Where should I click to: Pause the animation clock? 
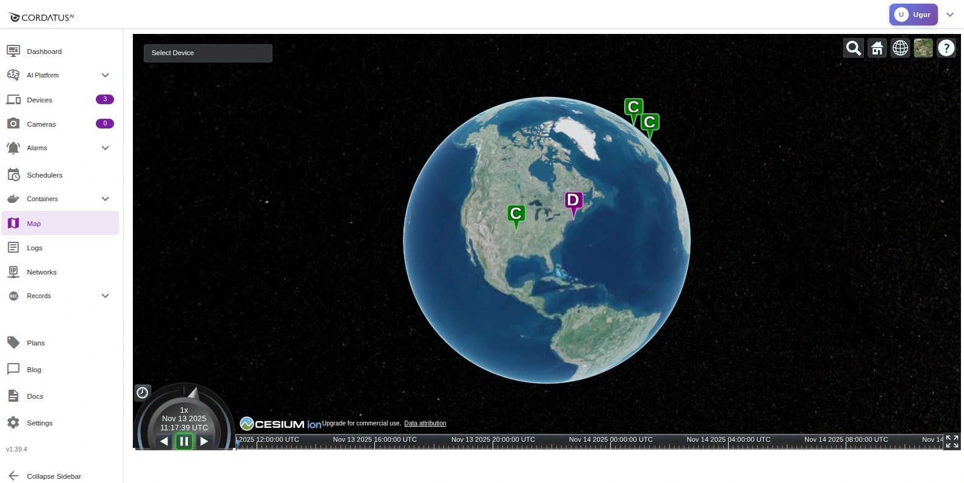click(x=184, y=441)
